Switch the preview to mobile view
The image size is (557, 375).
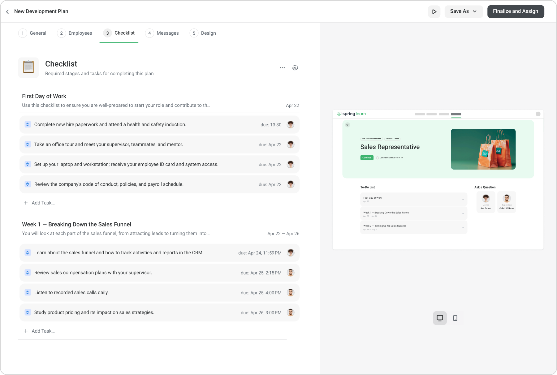pyautogui.click(x=455, y=318)
